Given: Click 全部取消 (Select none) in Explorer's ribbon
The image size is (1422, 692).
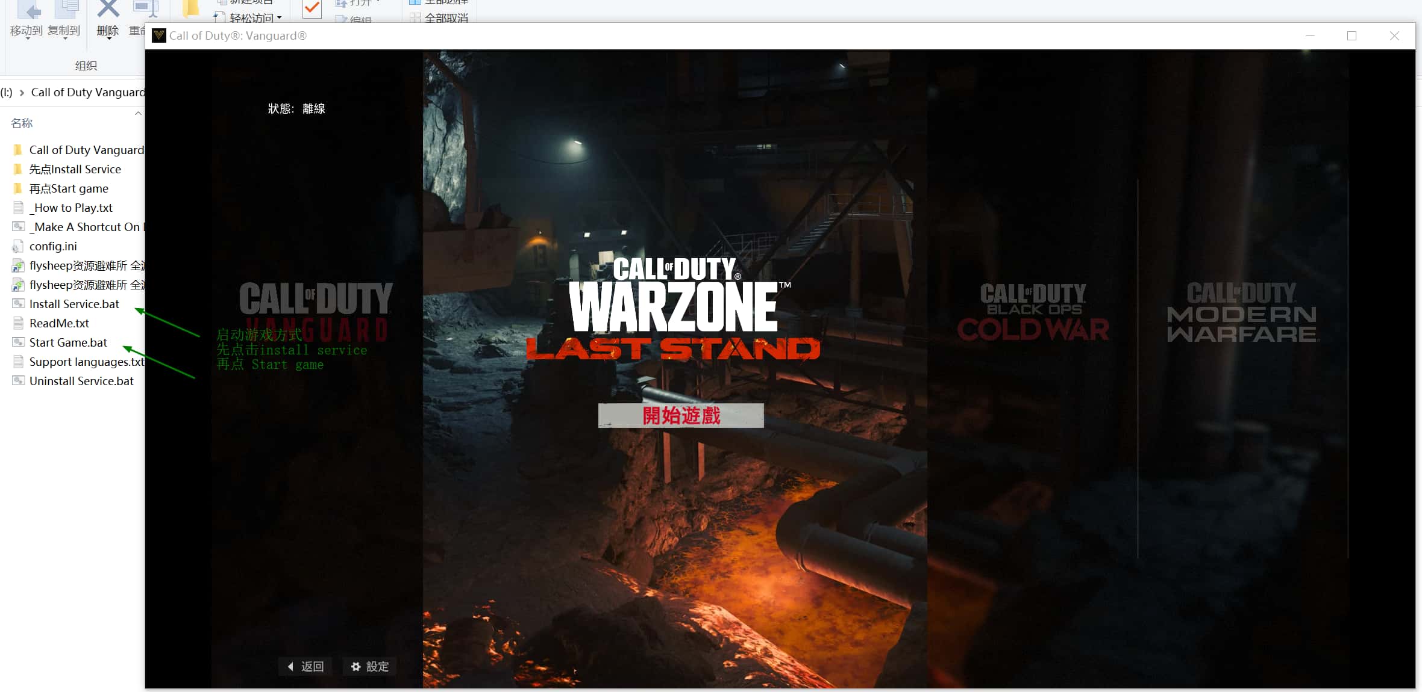Looking at the screenshot, I should pyautogui.click(x=439, y=17).
